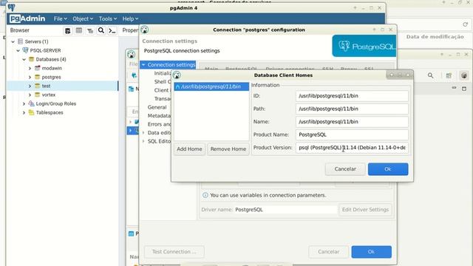Image resolution: width=473 pixels, height=266 pixels.
Task: Click the reload icon in the file manager window
Action: pyautogui.click(x=465, y=24)
